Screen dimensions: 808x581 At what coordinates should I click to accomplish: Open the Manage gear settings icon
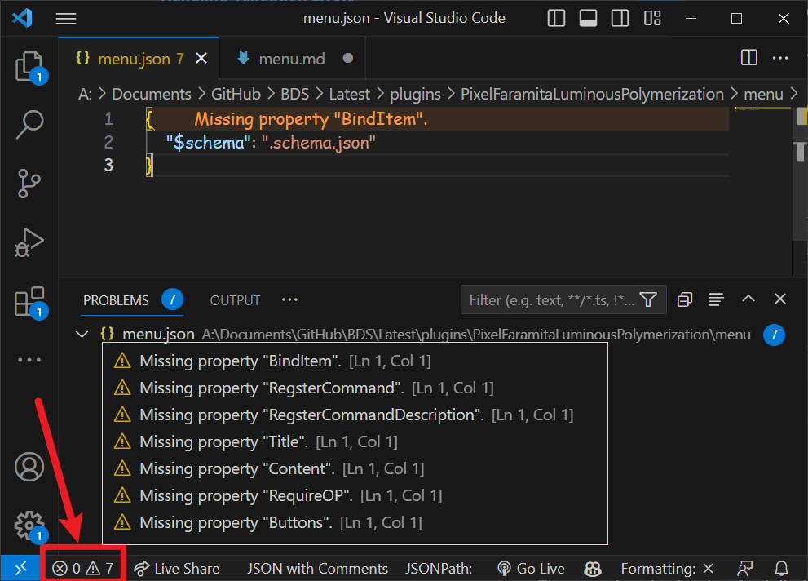pos(29,523)
